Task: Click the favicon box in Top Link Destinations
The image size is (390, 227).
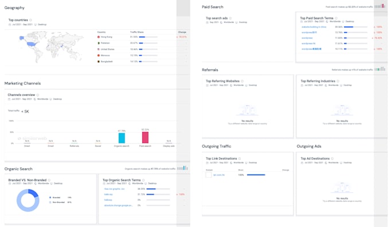Action: [209, 175]
